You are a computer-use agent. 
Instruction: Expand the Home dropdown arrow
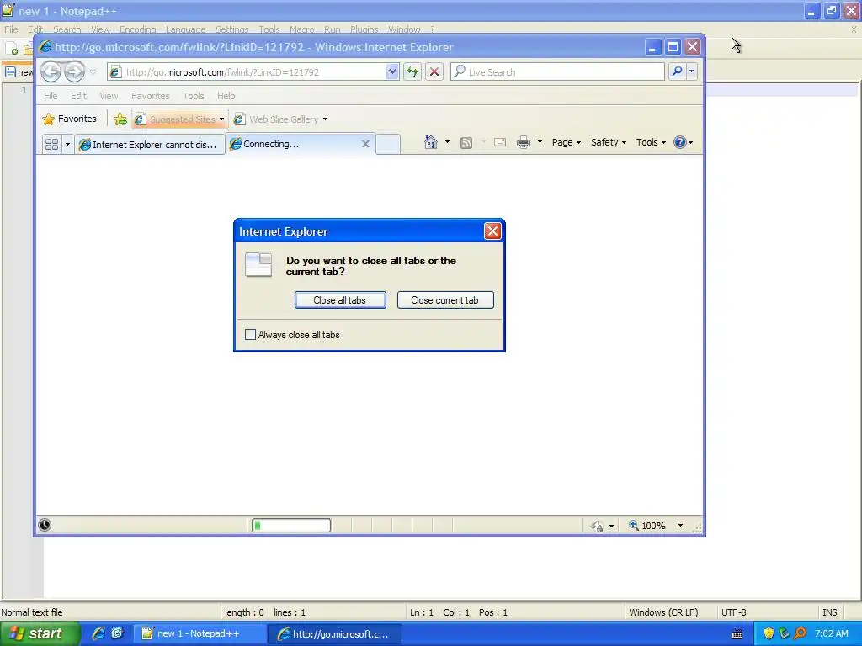coord(447,142)
